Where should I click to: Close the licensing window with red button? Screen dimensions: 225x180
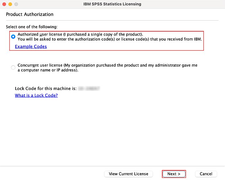[x=4, y=4]
